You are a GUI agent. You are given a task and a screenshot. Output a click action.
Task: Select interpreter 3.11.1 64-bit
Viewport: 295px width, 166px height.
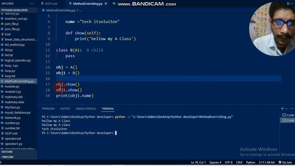pyautogui.click(x=266, y=162)
